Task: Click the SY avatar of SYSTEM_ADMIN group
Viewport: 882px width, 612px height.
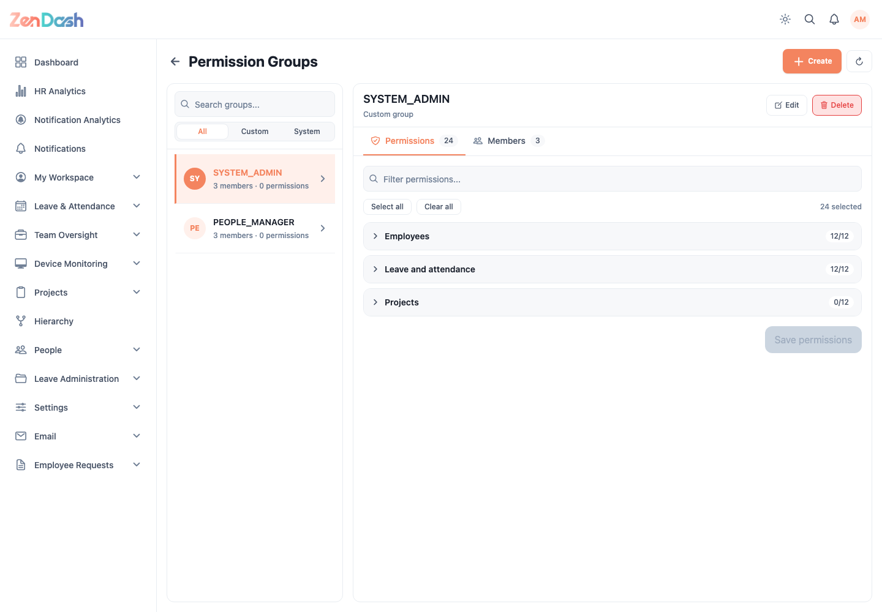Action: pos(195,179)
